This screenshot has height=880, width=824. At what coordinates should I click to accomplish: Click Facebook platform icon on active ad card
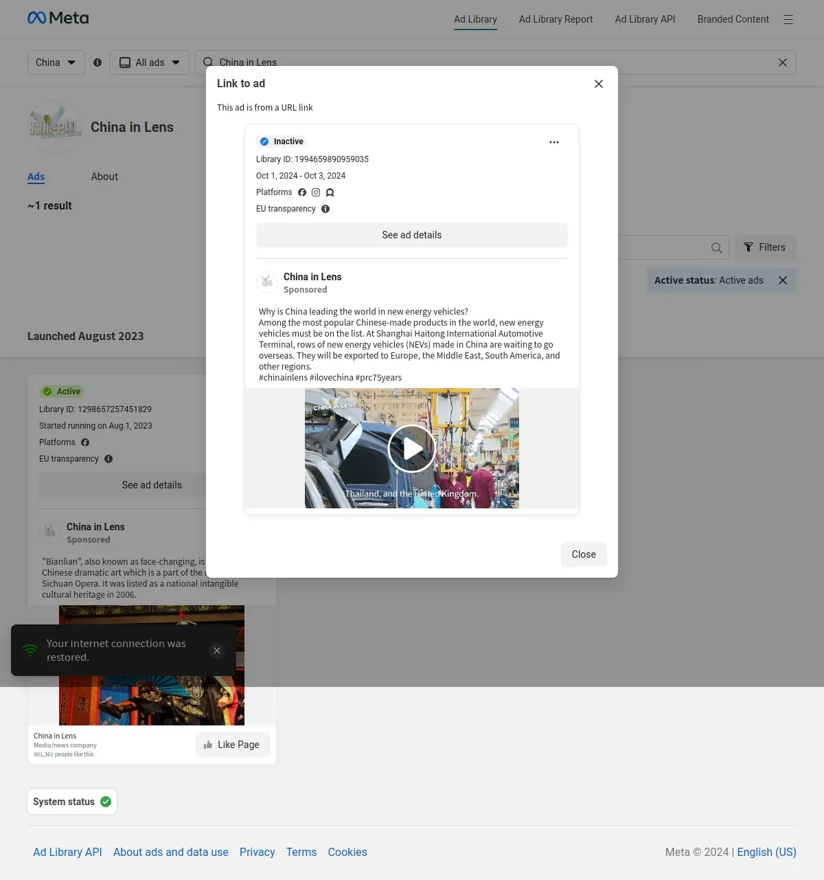[x=85, y=442]
